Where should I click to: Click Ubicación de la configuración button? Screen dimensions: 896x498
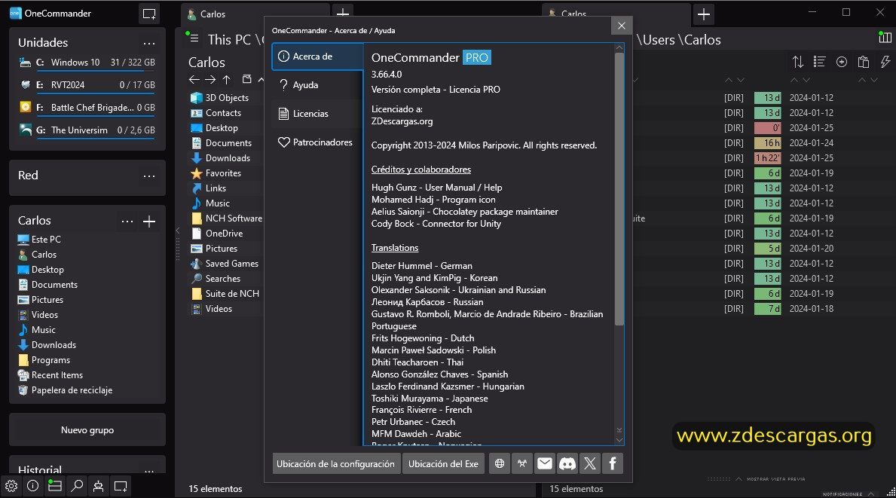pos(335,464)
